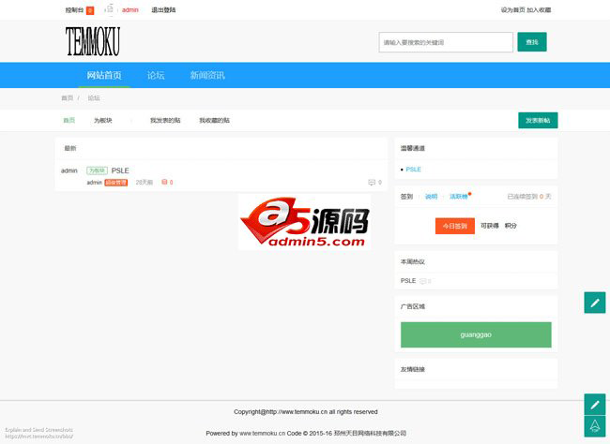Click the lower floating pencil icon above TOP
This screenshot has height=444, width=610.
(x=594, y=405)
